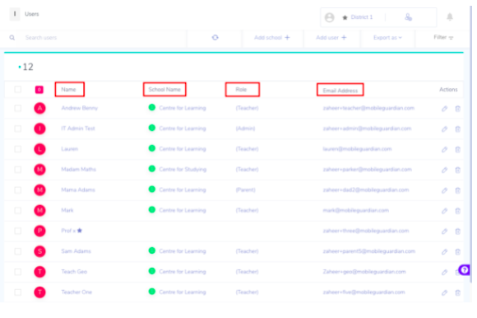The image size is (477, 318).
Task: Open the Filter options
Action: click(x=443, y=37)
